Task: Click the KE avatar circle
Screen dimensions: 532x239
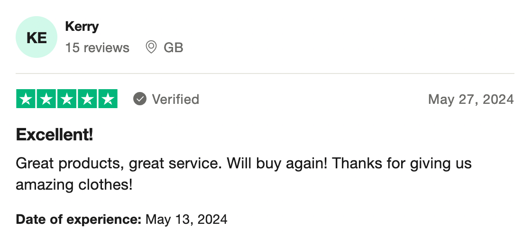Action: point(37,37)
